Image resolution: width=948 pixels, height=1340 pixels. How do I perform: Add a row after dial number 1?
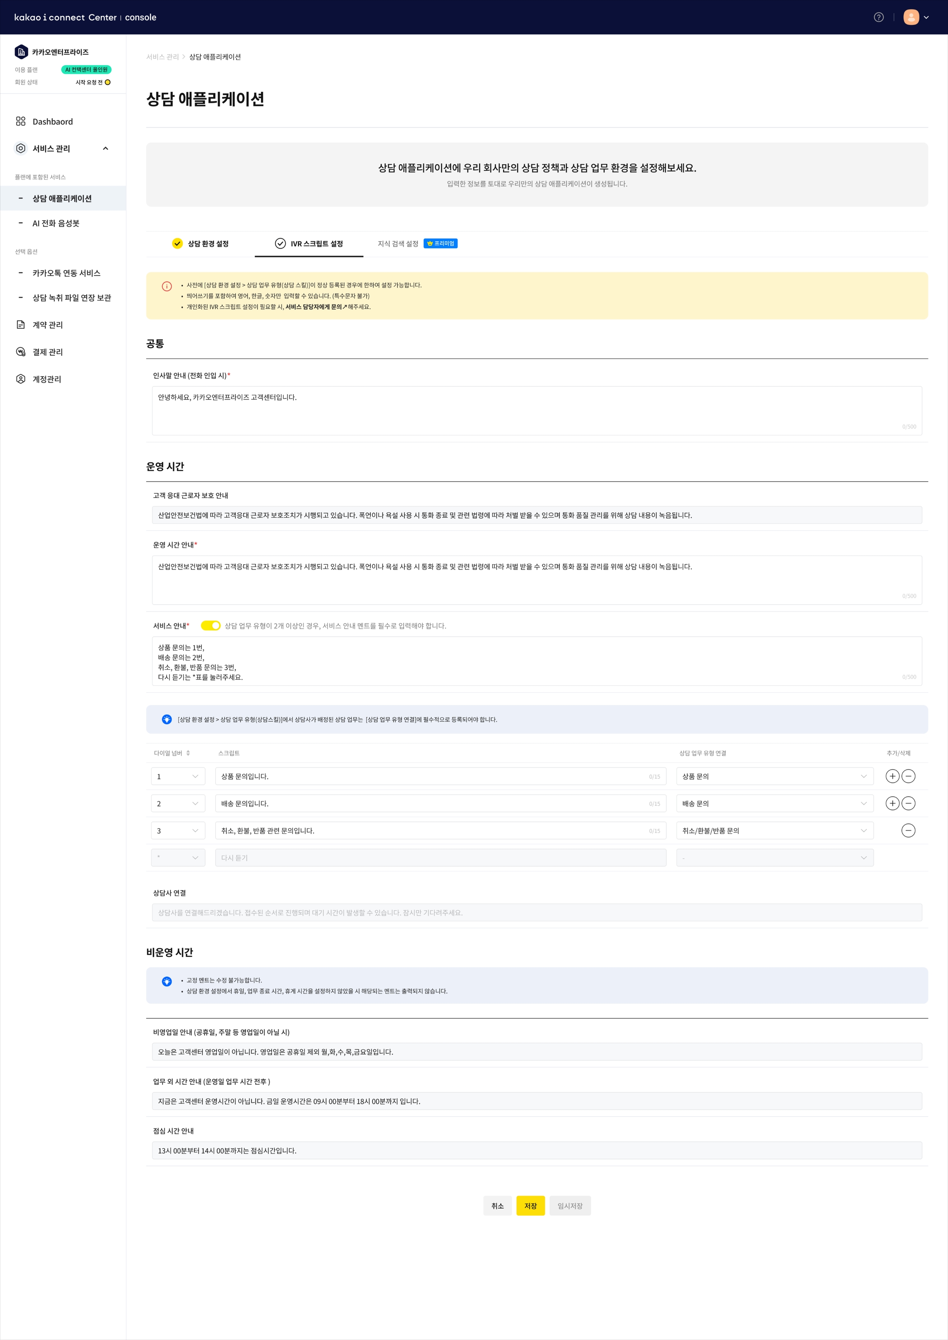(x=892, y=776)
